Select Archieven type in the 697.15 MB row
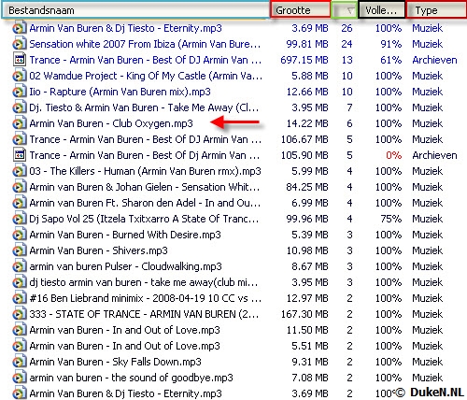The width and height of the screenshot is (467, 400). 434,60
